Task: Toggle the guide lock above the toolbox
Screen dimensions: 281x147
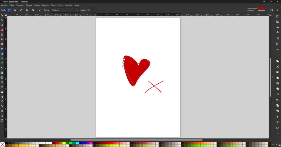Action: (x=6, y=15)
